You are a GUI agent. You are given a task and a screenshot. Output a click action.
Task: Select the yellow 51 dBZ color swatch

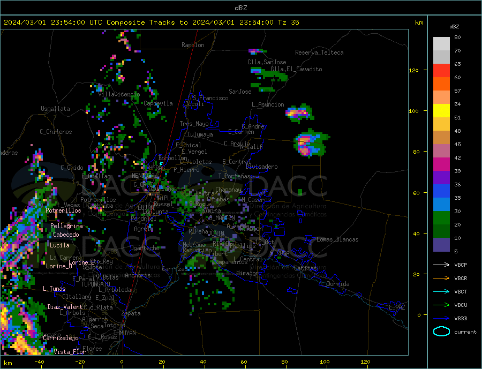[441, 111]
